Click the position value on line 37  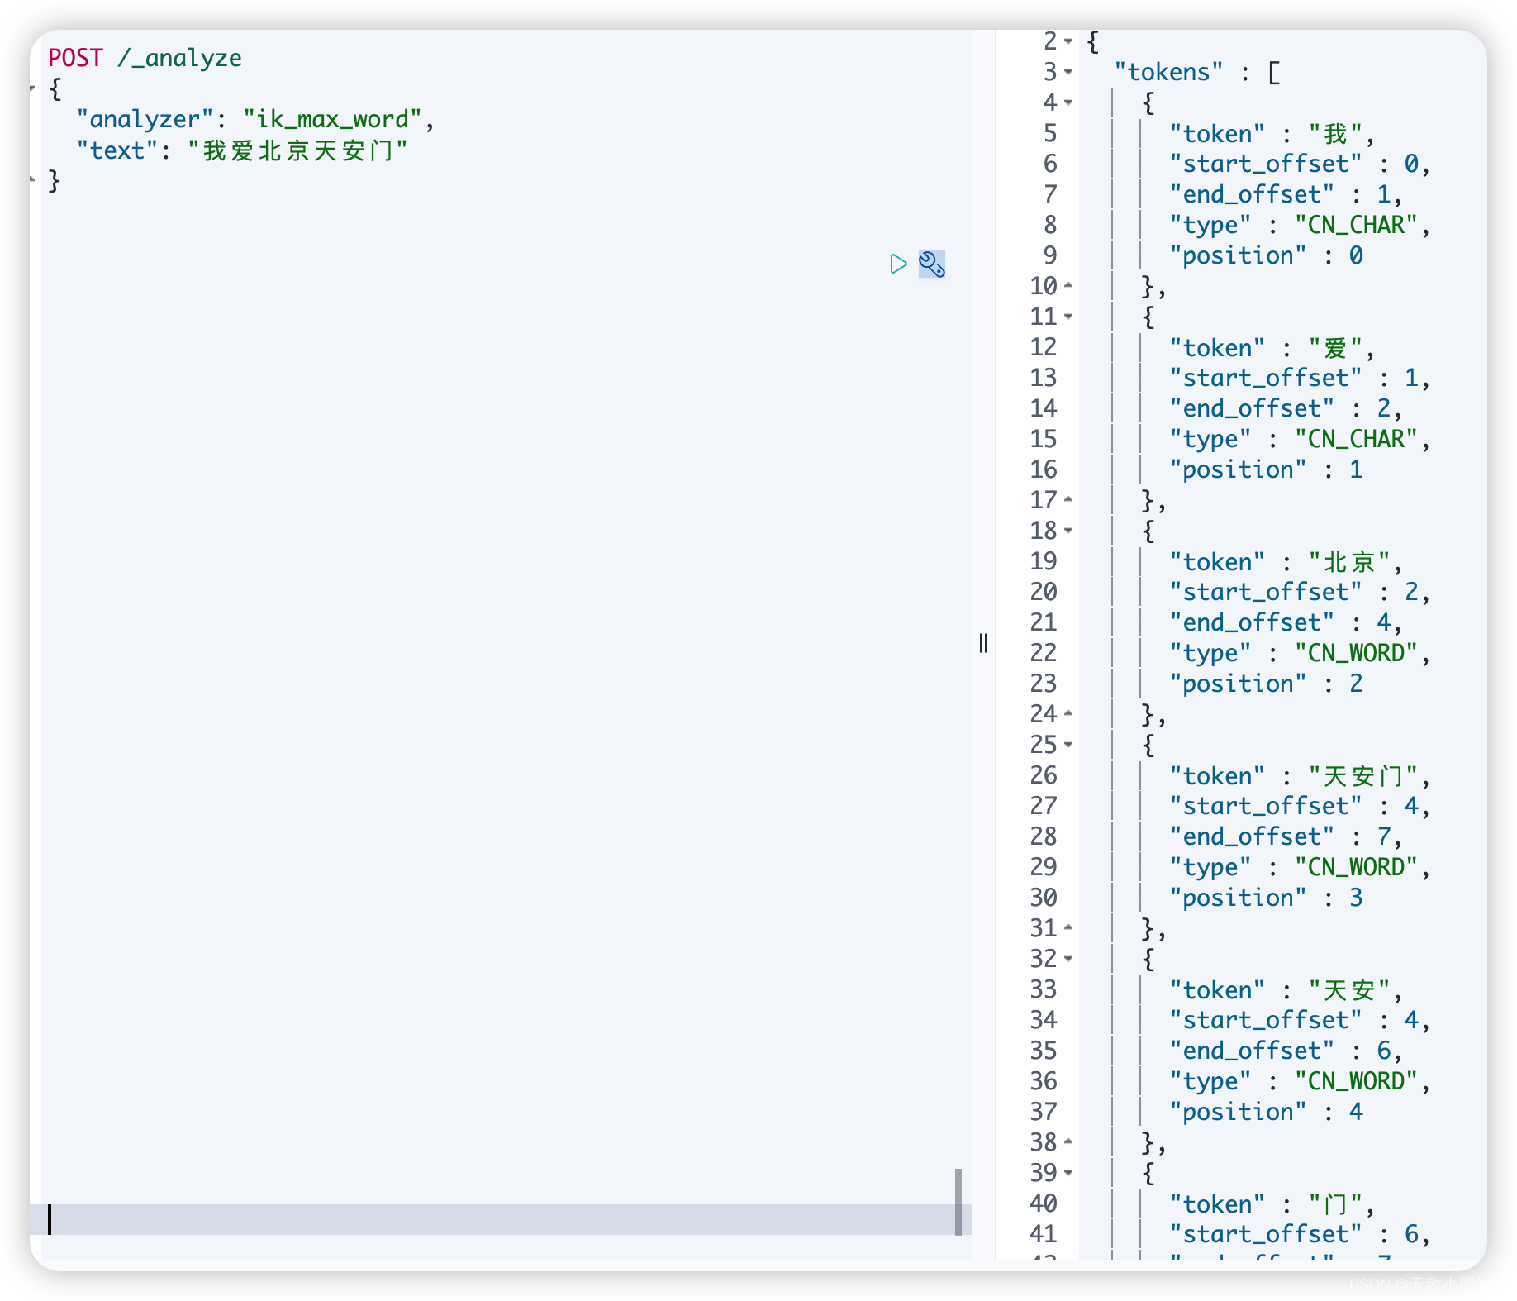pos(1356,1112)
